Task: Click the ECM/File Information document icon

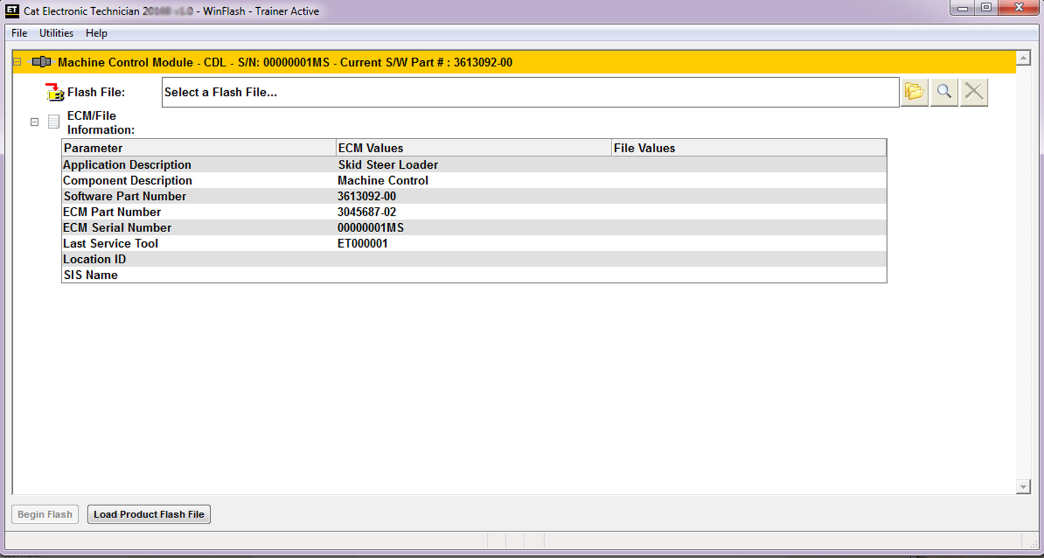Action: coord(54,122)
